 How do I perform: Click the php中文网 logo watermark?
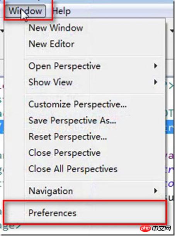[x=156, y=228]
